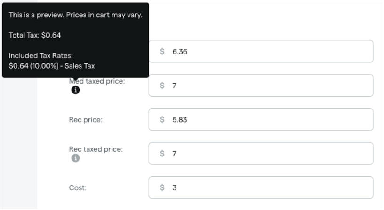Select the Rec taxed price input box

tap(261, 153)
